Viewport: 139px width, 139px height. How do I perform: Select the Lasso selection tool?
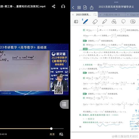coord(123,21)
